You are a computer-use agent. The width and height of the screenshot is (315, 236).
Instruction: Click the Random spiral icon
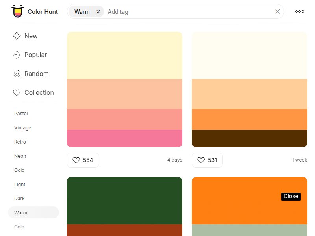point(16,74)
